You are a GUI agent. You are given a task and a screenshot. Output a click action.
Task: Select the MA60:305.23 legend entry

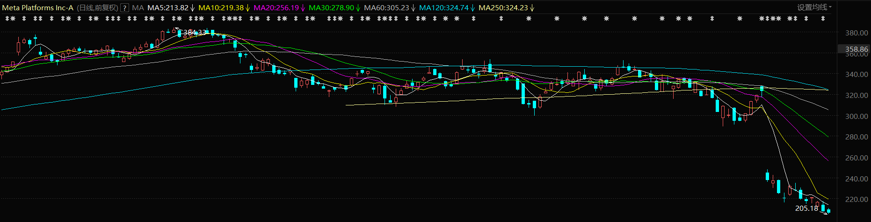[390, 7]
